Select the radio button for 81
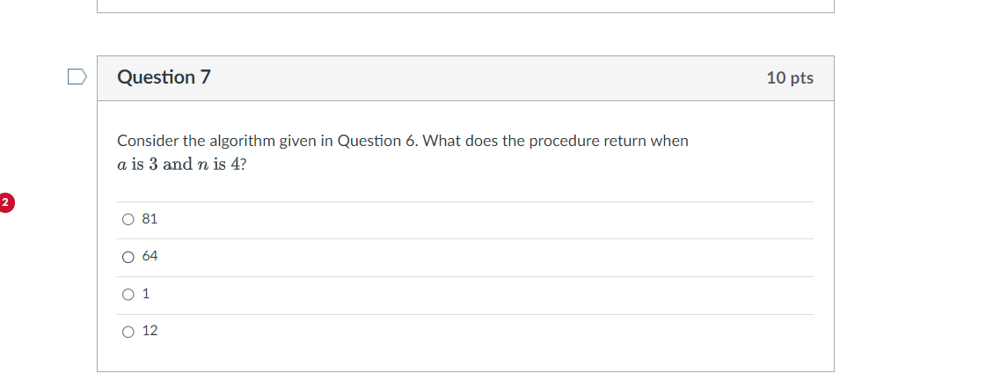 128,219
